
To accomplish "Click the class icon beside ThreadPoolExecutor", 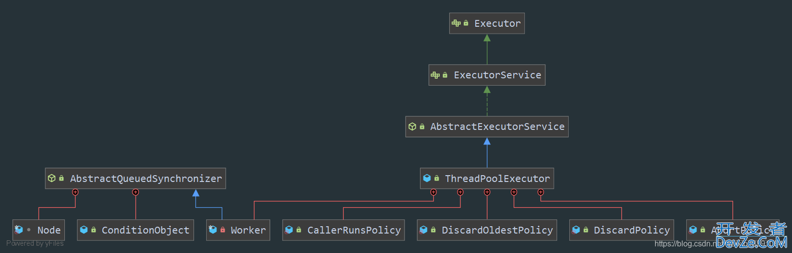I will [x=427, y=178].
